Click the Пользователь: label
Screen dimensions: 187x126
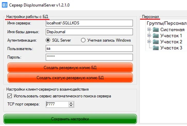click(x=20, y=49)
